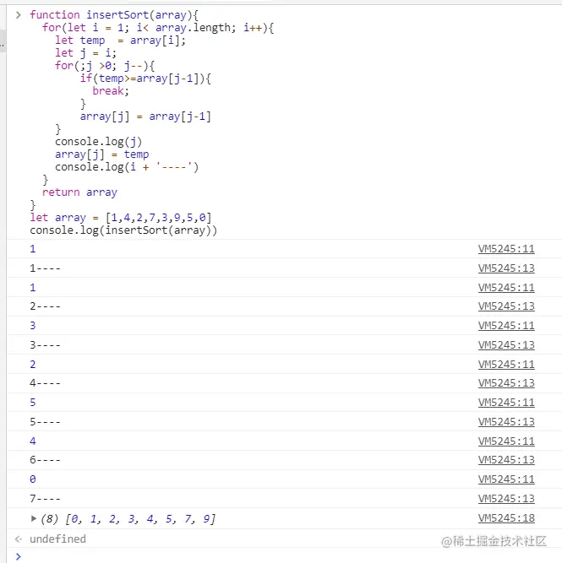Screen dimensions: 562x563
Task: Click the input chevron before function insertSort
Action: click(x=19, y=14)
